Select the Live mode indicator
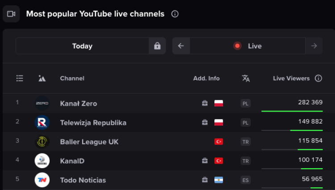 (247, 46)
